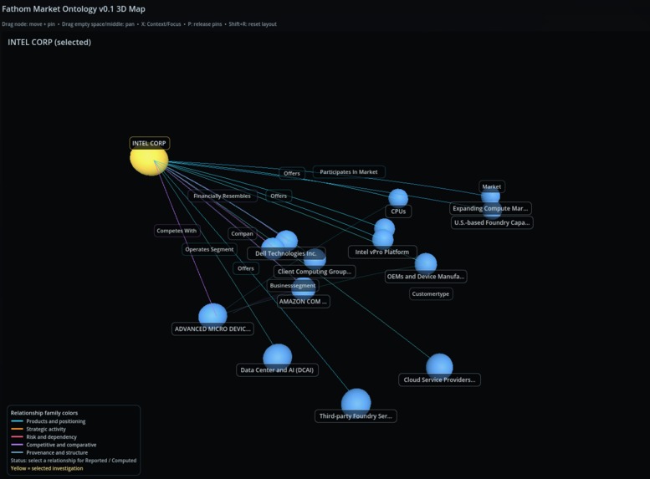Click the OEMs and Device Manufa... label
650x479 pixels.
[426, 277]
